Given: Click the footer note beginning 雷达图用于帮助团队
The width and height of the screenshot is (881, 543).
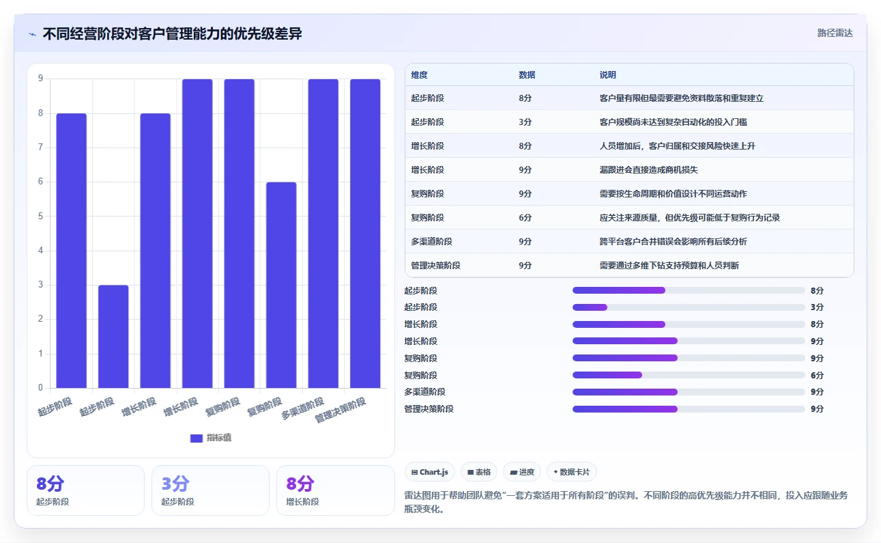Looking at the screenshot, I should (626, 502).
